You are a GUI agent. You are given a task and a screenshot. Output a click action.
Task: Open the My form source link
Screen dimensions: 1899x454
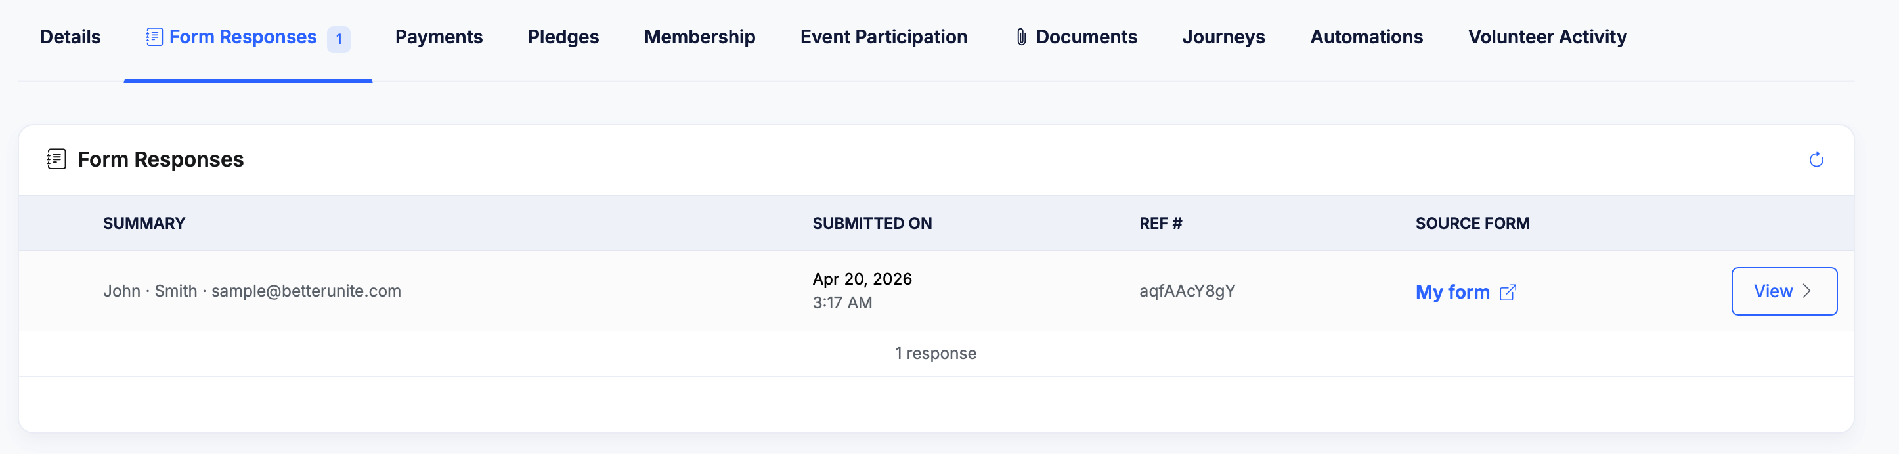1452,292
